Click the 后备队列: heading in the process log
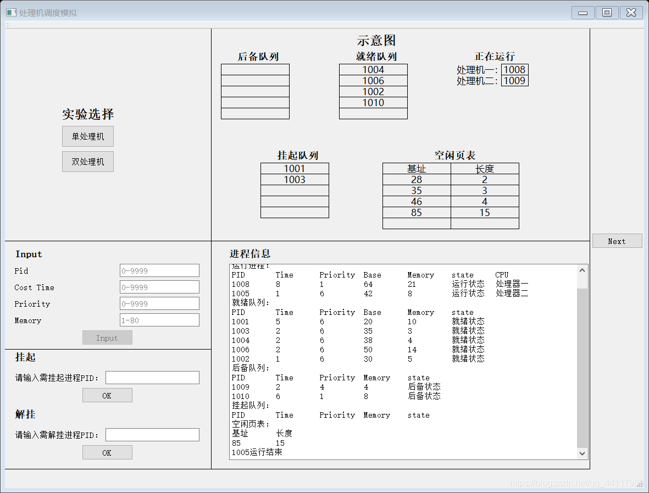 (251, 368)
